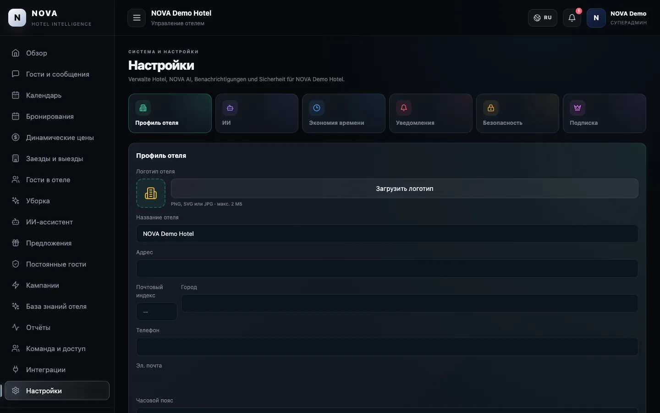Click the people icon beside Гости в отеле
660x413 pixels.
pyautogui.click(x=16, y=179)
